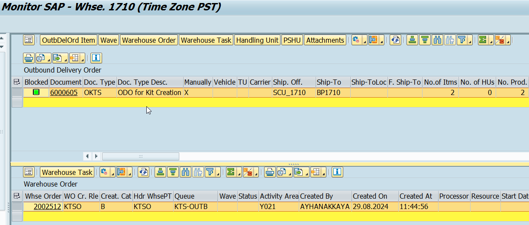Click cell 'SCU_1710'
Viewport: 529px width, 225px height.
click(x=294, y=92)
